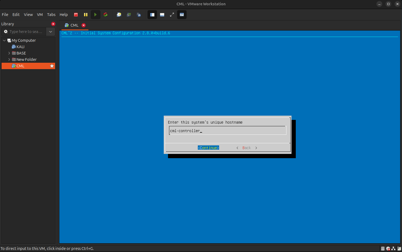Collapse the My Computer tree node
This screenshot has width=402, height=252.
coord(4,40)
